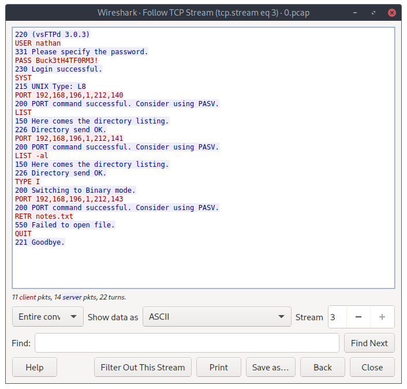Open the Help button

click(35, 367)
